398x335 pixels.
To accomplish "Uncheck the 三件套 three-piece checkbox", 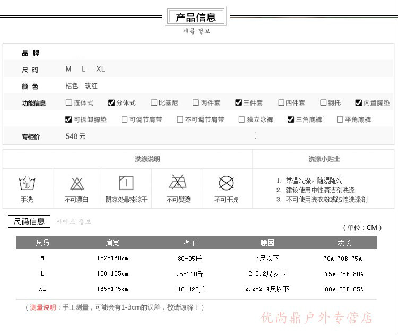I will pos(238,103).
